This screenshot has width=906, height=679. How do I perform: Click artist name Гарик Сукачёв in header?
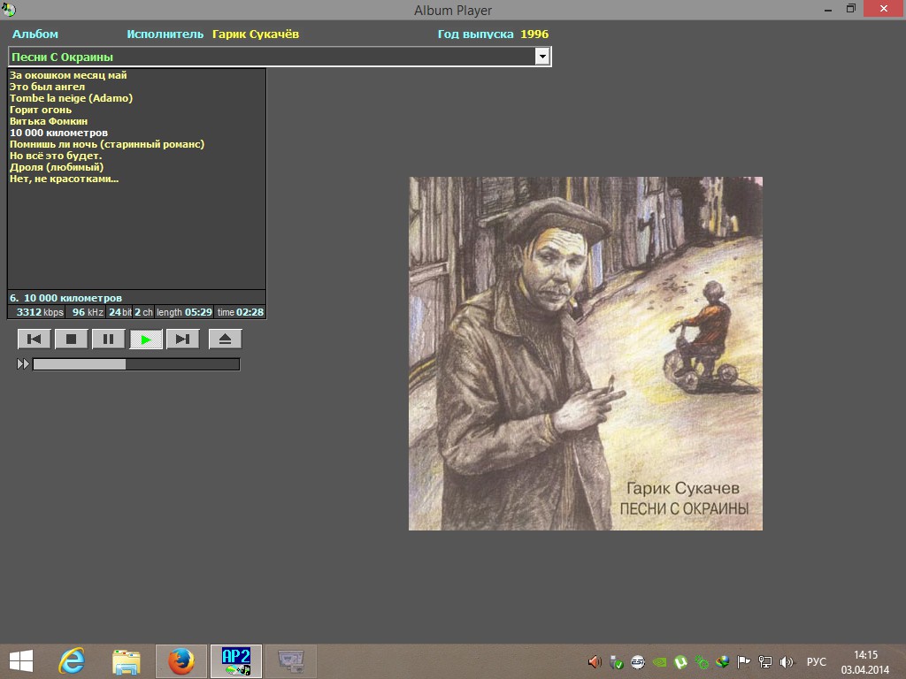[256, 34]
